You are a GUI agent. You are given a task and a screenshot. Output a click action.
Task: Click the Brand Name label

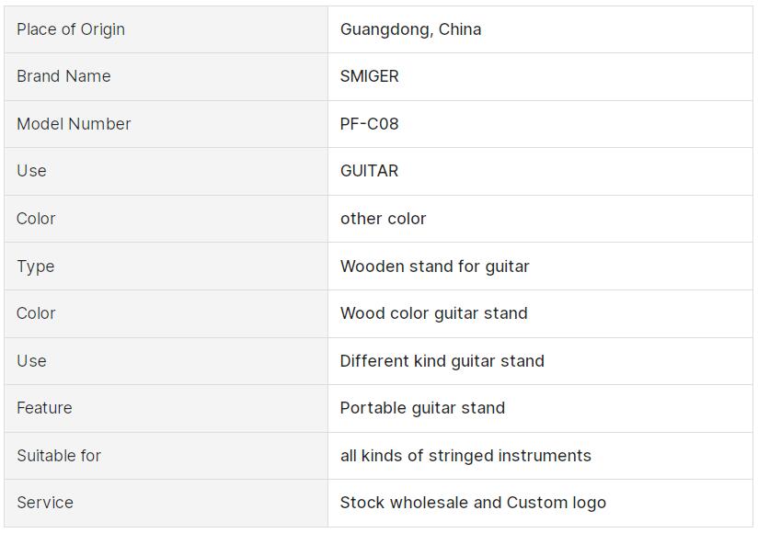point(63,76)
